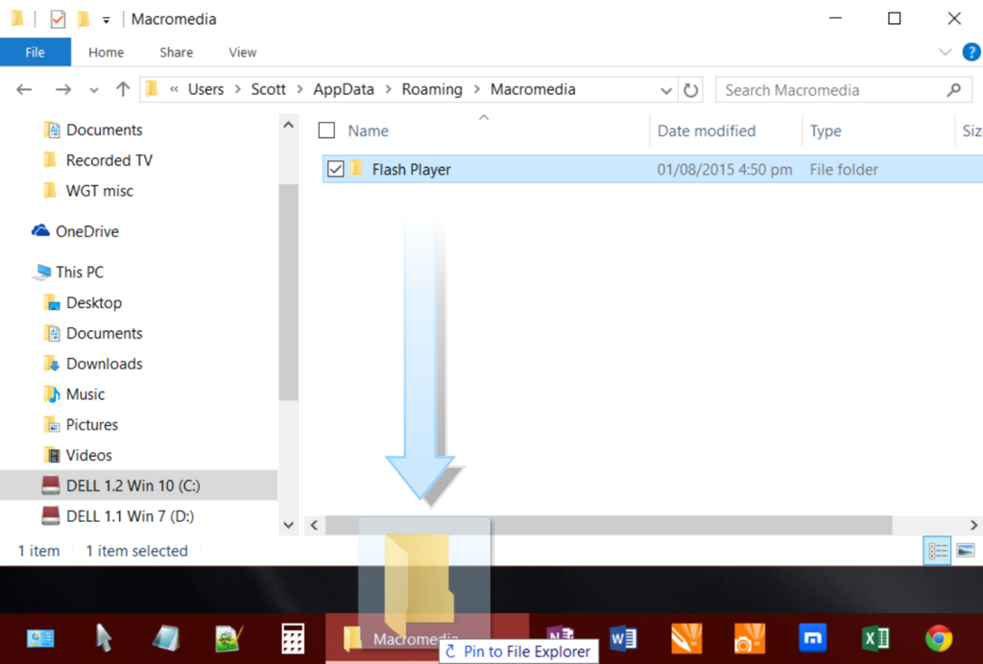Open the recent locations dropdown
Viewport: 983px width, 664px height.
[x=94, y=91]
